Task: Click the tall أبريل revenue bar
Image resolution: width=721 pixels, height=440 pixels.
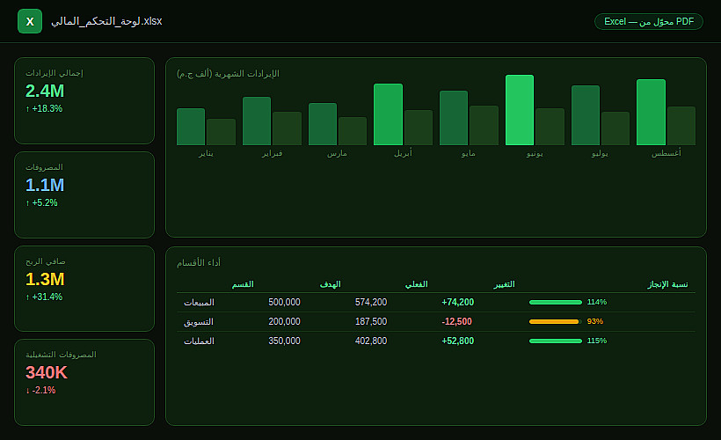Action: [x=388, y=114]
